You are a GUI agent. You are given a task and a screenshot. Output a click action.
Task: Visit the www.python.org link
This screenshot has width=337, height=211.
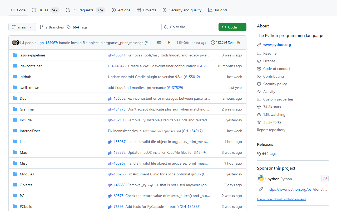tap(277, 45)
